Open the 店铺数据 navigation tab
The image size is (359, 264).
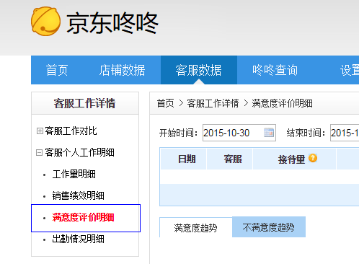[x=122, y=70]
